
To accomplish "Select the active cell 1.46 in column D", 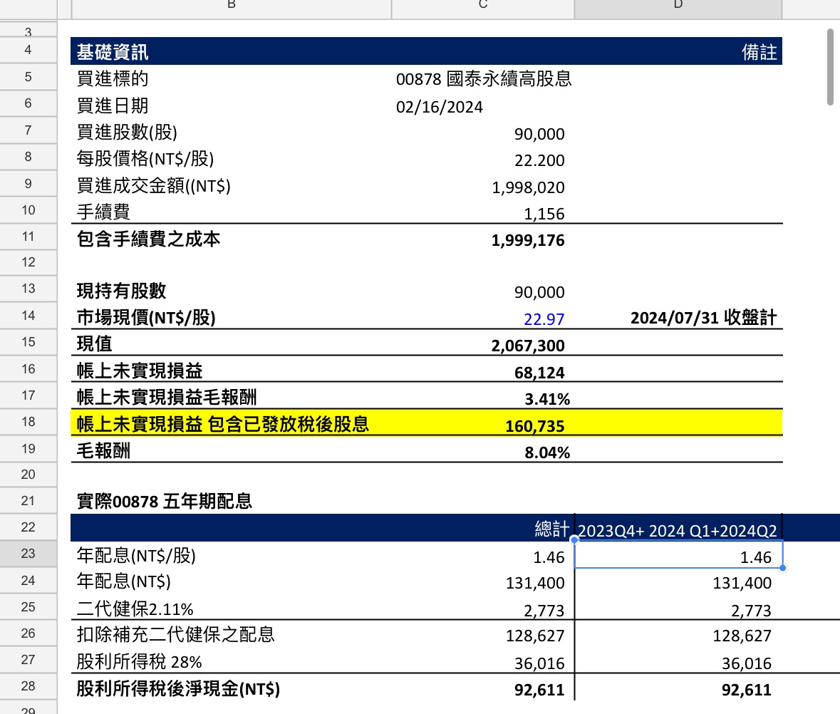I will 678,554.
